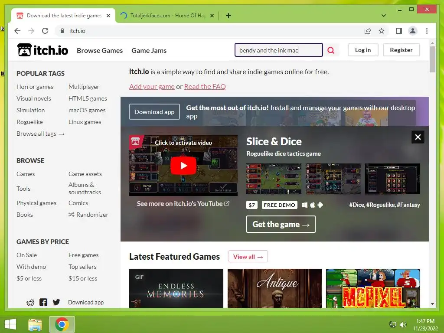Go back with browser back arrow
The image size is (444, 333).
pyautogui.click(x=17, y=31)
